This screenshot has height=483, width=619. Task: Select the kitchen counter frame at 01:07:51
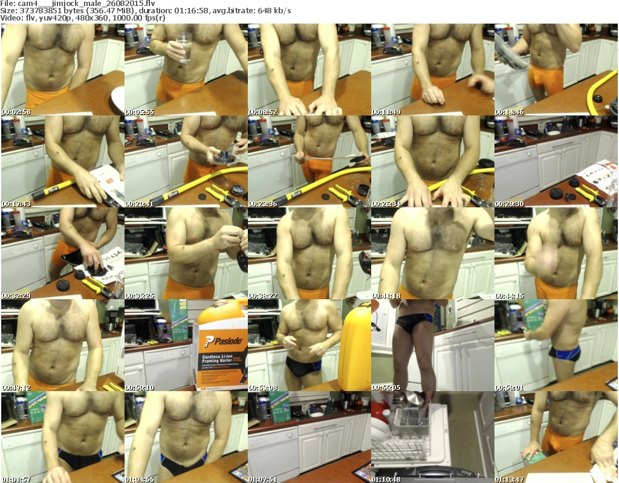pos(309,437)
